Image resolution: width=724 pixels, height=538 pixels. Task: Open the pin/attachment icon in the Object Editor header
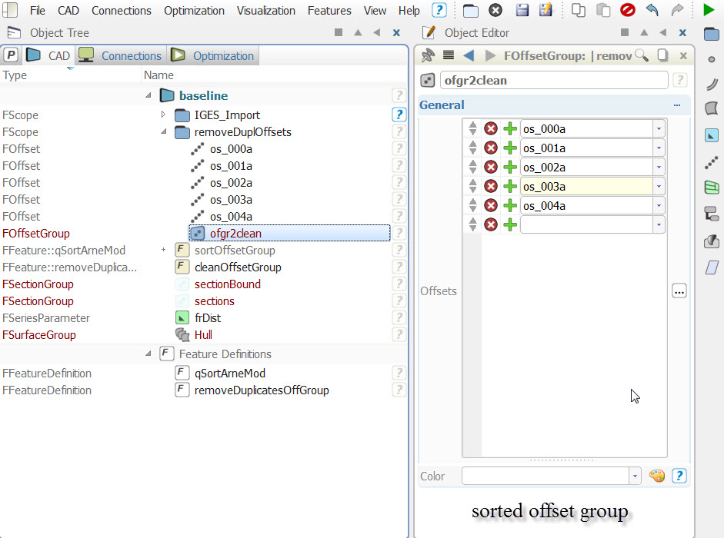[x=428, y=55]
